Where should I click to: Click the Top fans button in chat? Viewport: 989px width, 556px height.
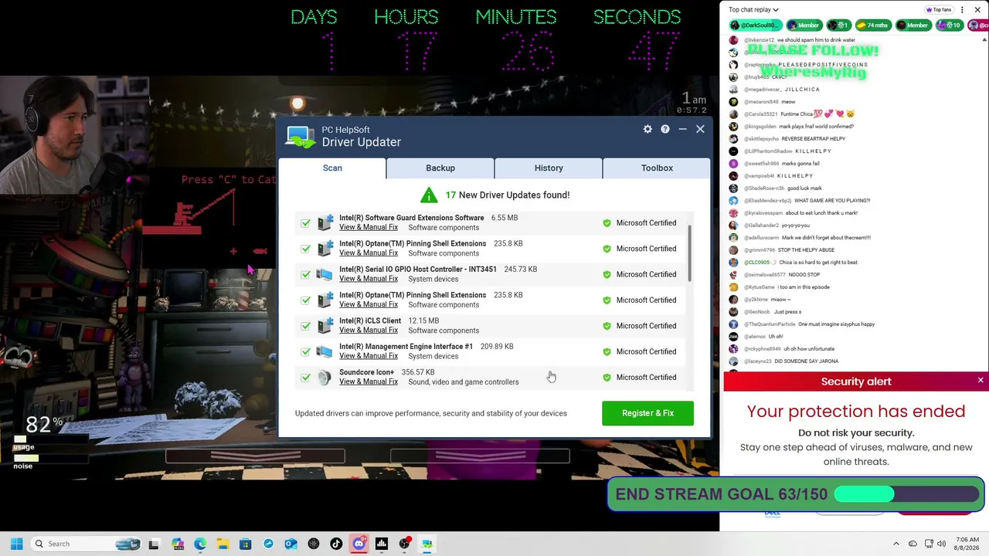pos(938,10)
